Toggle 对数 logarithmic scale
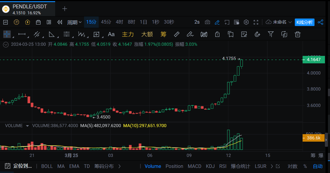 292,166
